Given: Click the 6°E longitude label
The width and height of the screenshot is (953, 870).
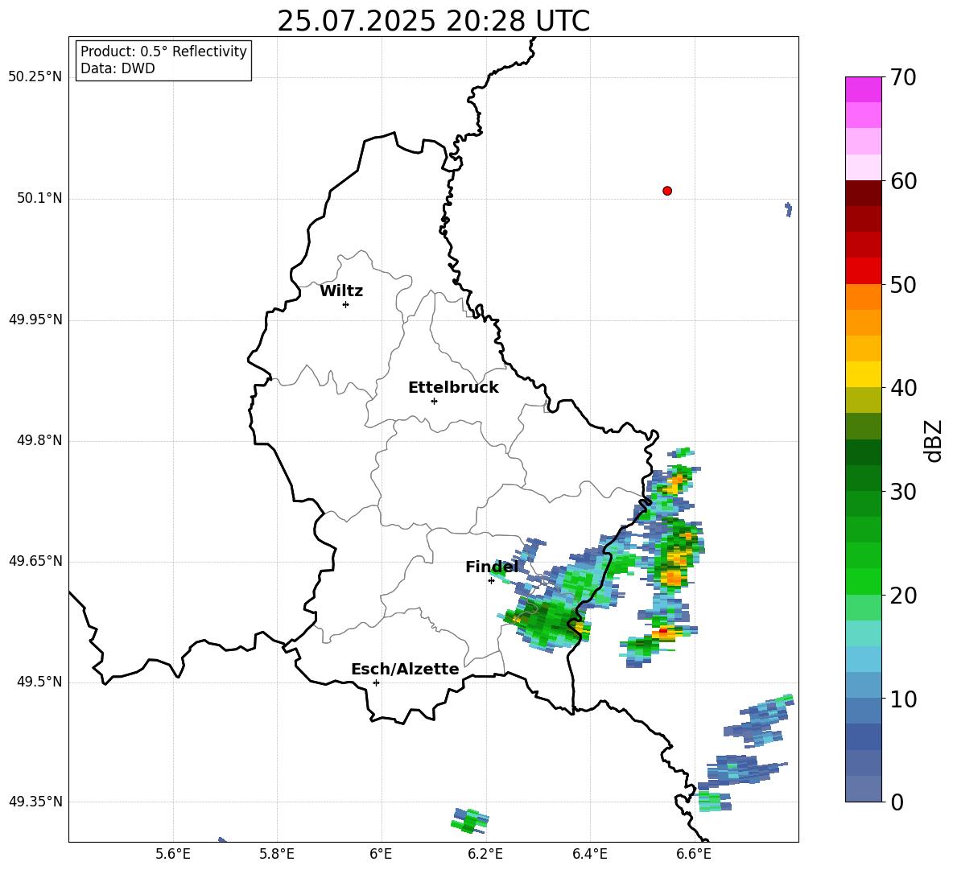Looking at the screenshot, I should click(381, 855).
